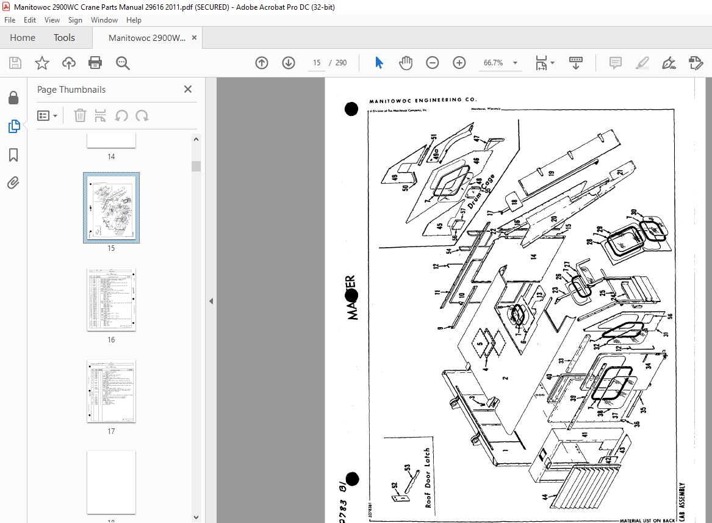This screenshot has height=523, width=712.
Task: Click the 290 total pages text
Action: 341,63
